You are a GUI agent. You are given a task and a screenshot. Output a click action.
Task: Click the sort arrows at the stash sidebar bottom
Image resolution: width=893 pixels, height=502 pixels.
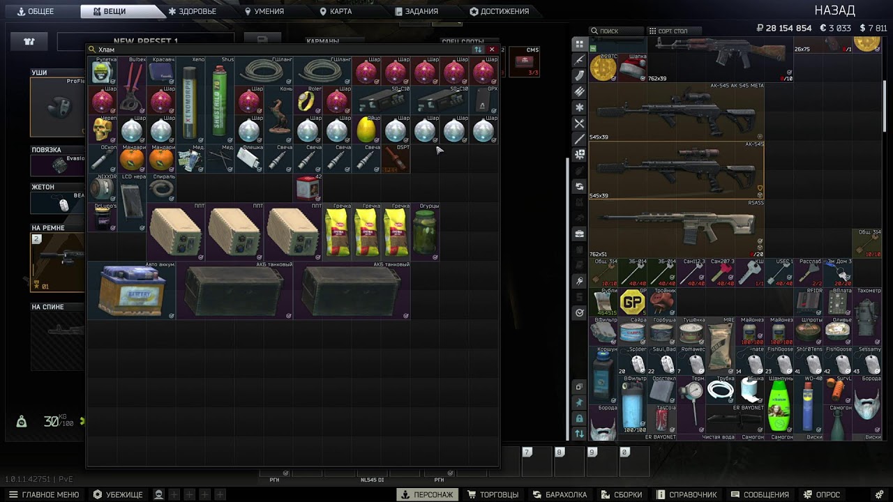pos(579,434)
